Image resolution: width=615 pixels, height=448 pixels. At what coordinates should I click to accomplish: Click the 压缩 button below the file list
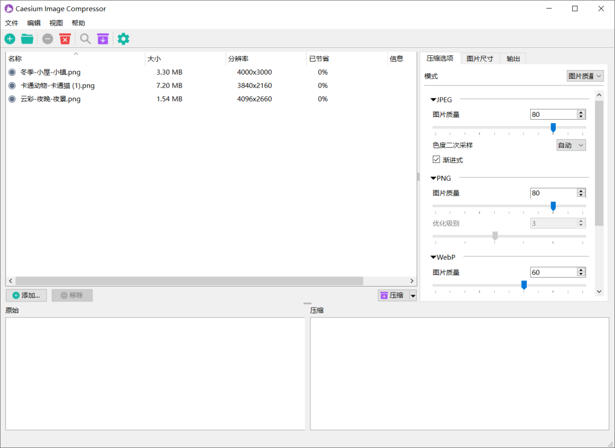[393, 296]
